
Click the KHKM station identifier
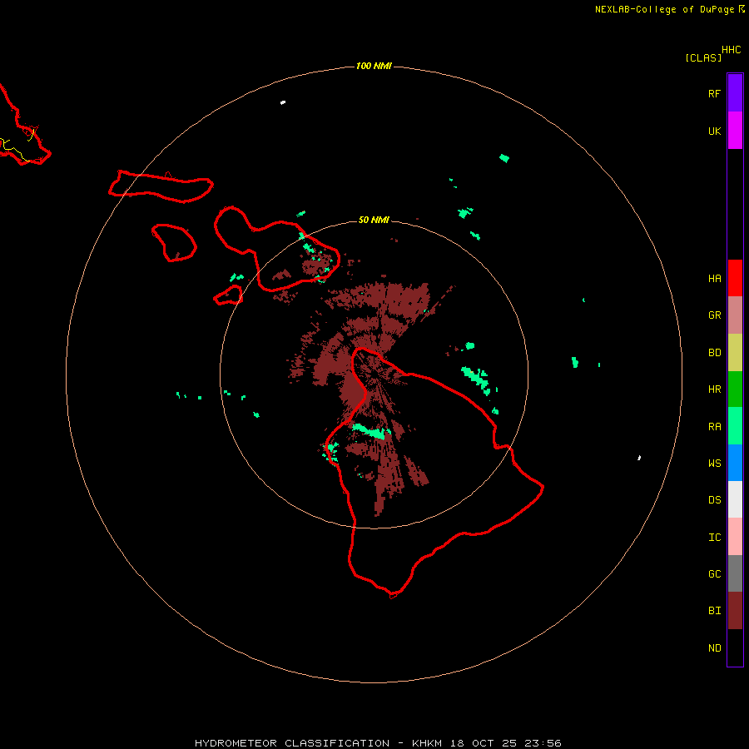(x=427, y=743)
